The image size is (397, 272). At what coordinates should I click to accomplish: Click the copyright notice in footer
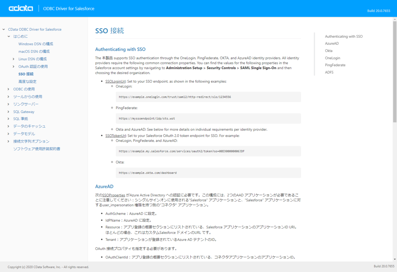click(x=48, y=267)
